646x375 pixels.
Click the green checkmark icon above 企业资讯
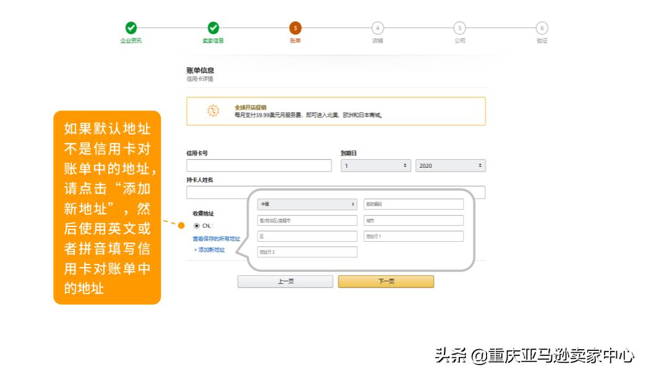[130, 28]
